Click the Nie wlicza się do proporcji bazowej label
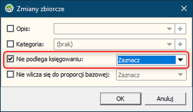This screenshot has height=112, width=193. point(63,75)
